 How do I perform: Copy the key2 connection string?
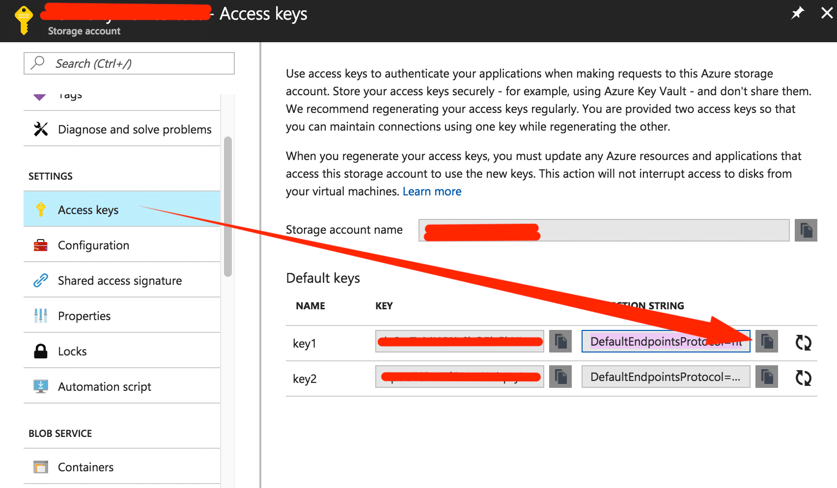767,377
